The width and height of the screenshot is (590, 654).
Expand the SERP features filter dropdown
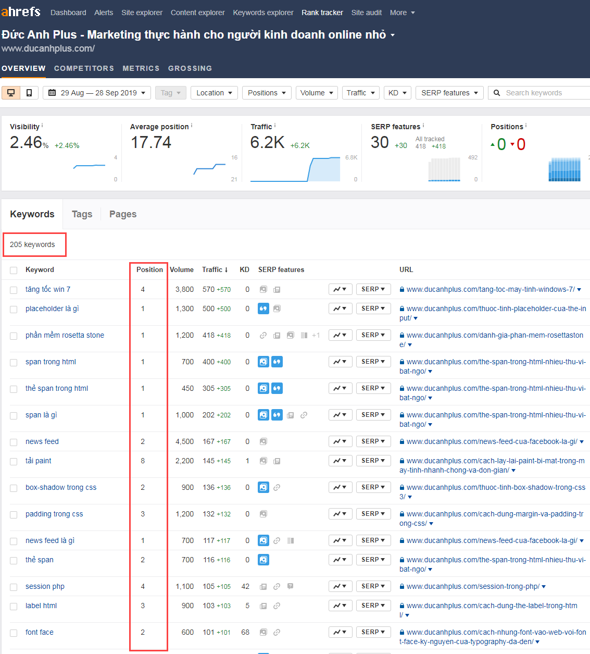tap(449, 93)
